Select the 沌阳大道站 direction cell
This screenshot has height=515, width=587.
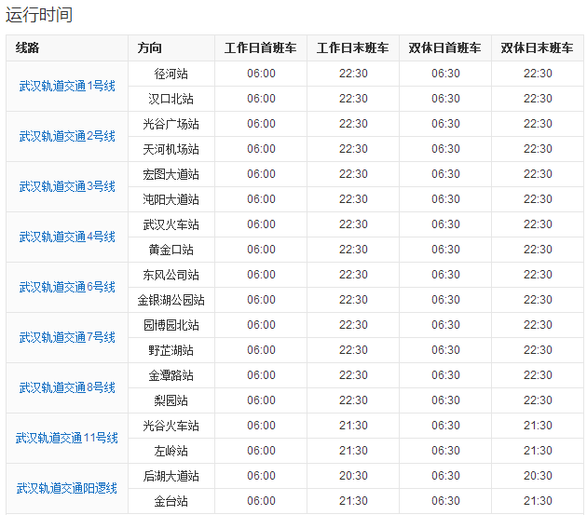pos(171,199)
